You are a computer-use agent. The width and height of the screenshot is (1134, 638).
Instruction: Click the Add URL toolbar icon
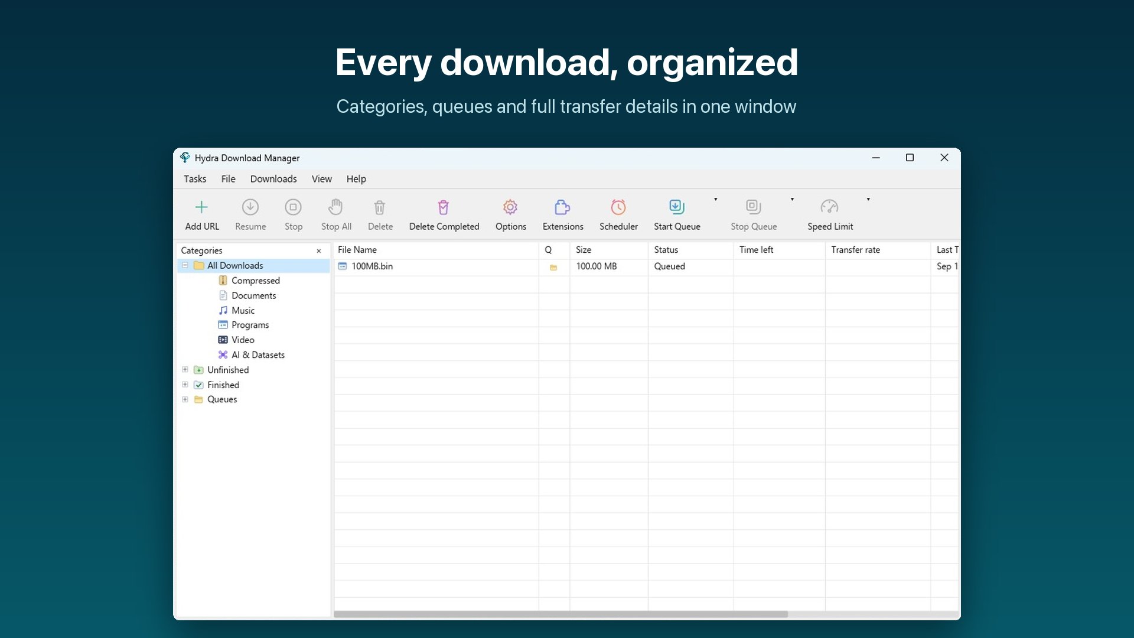(201, 207)
